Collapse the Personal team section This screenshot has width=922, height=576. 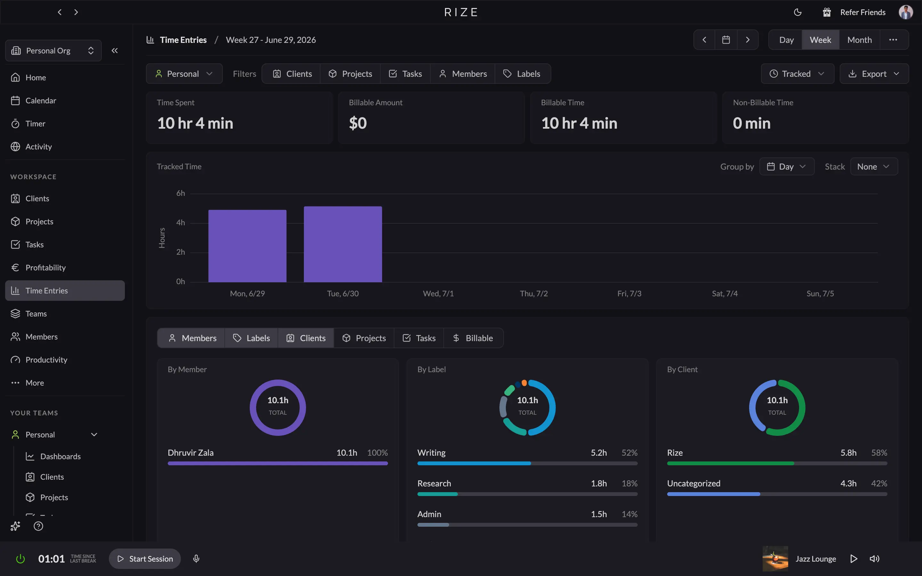tap(94, 435)
